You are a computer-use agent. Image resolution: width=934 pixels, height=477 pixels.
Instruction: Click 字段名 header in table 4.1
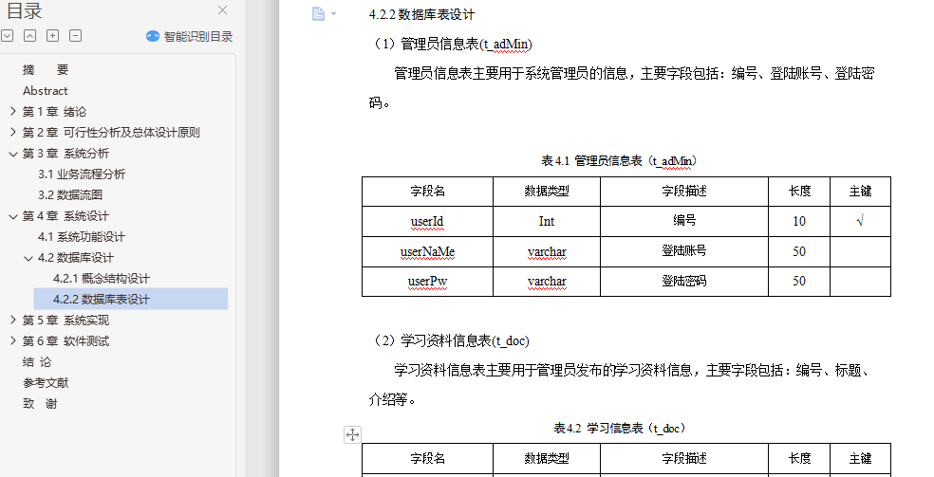(427, 191)
